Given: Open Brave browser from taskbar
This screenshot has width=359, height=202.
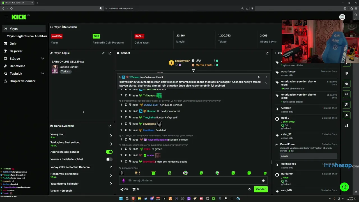Looking at the screenshot, I should click(133, 199).
